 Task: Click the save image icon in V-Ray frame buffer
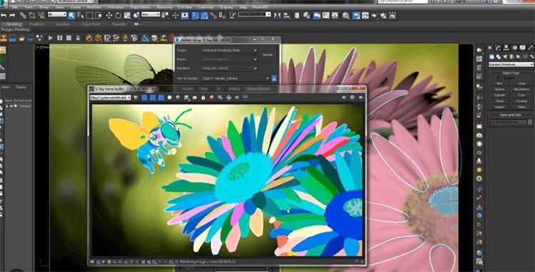pos(186,98)
